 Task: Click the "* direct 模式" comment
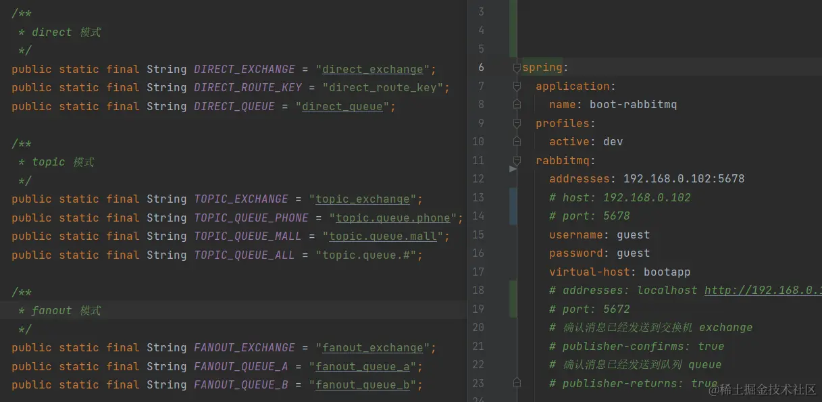pos(60,32)
